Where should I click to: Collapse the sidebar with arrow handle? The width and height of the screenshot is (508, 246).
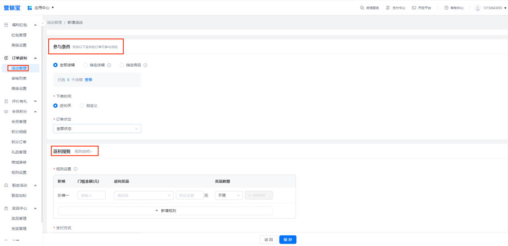pos(43,23)
